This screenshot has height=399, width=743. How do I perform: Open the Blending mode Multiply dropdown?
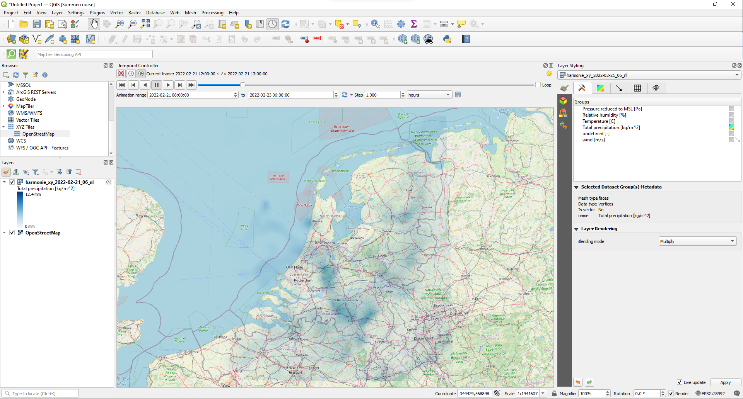[x=697, y=241]
